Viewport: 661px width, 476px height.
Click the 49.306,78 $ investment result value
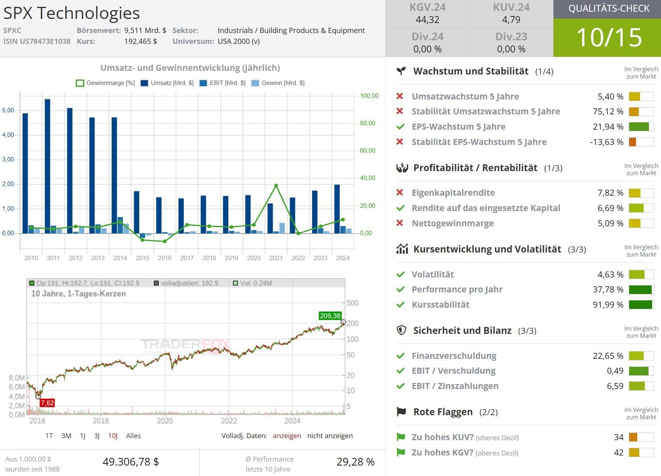coord(131,462)
